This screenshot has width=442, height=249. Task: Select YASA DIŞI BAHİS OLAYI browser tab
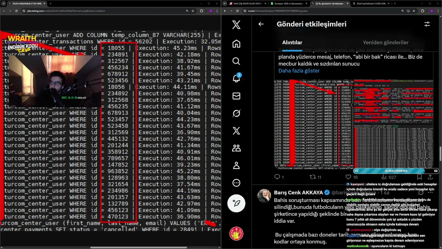click(248, 3)
